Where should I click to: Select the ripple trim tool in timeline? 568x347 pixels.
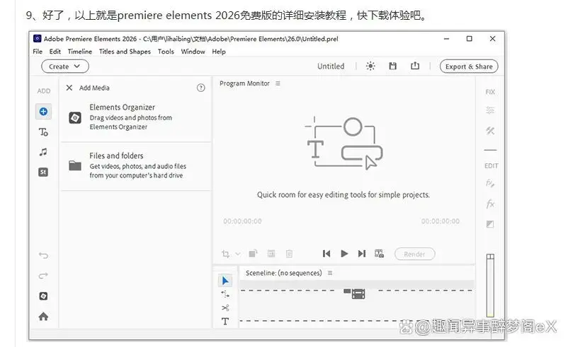tap(225, 294)
